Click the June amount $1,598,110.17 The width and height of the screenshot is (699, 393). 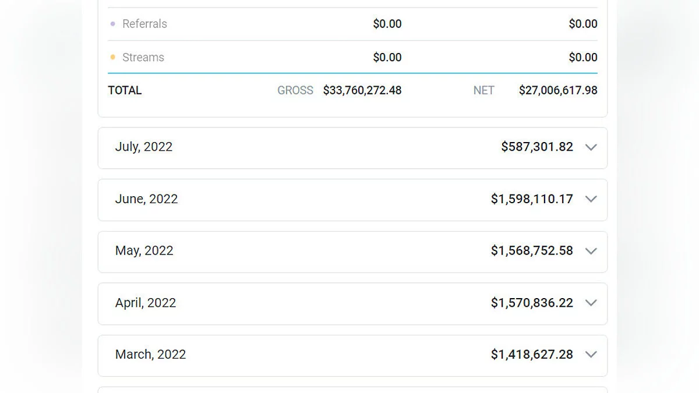[532, 199]
